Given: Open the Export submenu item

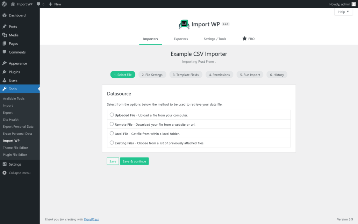Looking at the screenshot, I should point(8,113).
